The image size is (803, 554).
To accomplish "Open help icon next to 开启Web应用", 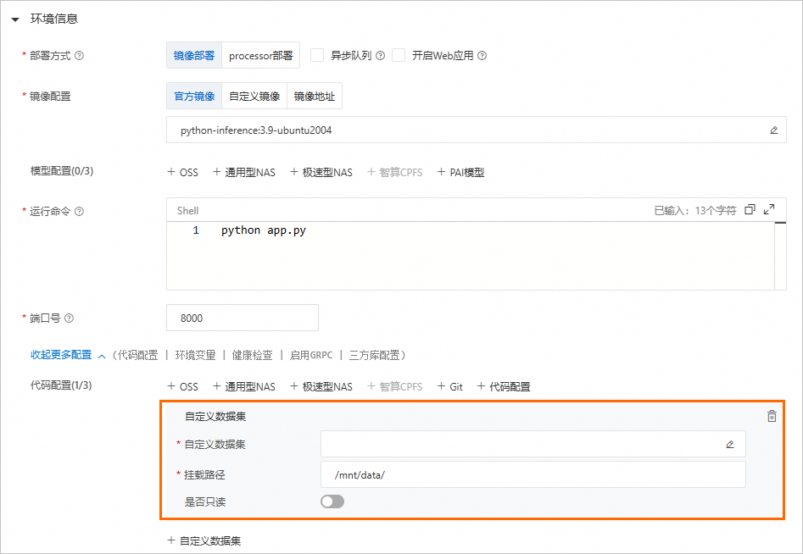I will point(482,56).
